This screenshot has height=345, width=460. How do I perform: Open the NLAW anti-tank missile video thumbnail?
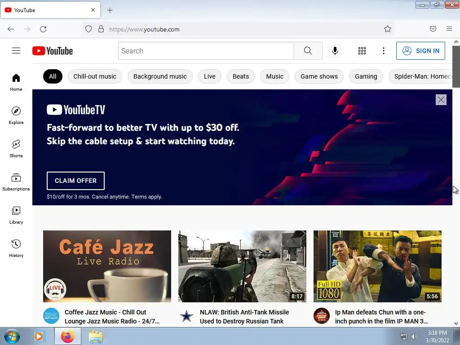[x=242, y=266]
